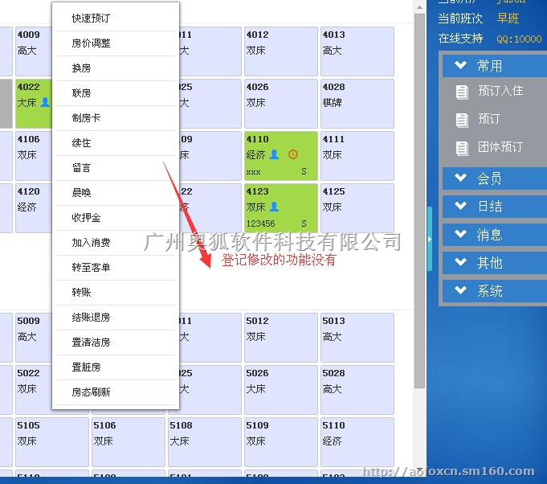547x484 pixels.
Task: Click 制房卡 in the context menu
Action: (x=116, y=118)
